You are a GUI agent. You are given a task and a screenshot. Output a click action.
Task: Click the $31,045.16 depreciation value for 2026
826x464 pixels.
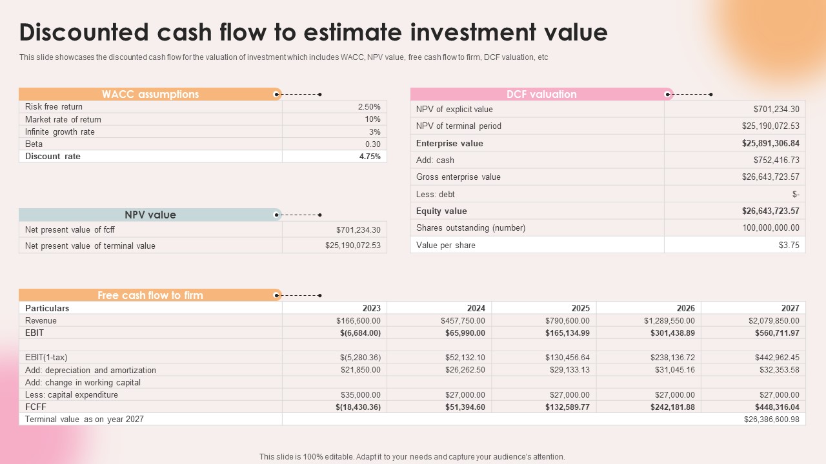click(x=674, y=369)
